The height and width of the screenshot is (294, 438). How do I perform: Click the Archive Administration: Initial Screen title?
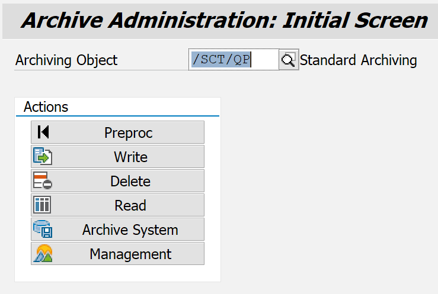[224, 21]
